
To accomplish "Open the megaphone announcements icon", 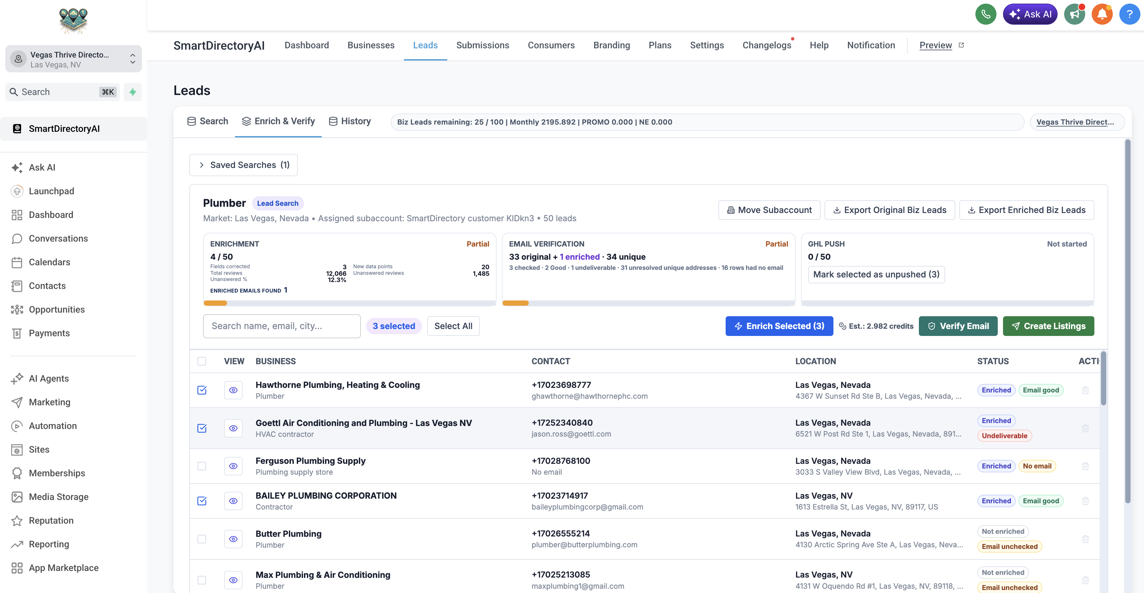I will [x=1074, y=14].
